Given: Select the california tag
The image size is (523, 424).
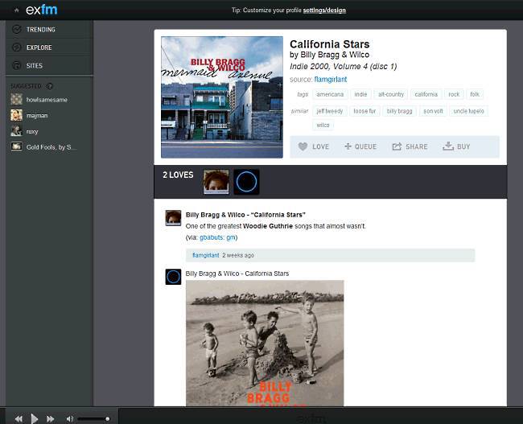Looking at the screenshot, I should pyautogui.click(x=426, y=94).
